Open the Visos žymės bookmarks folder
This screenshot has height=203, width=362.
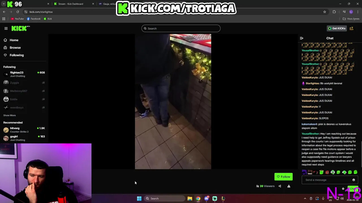(x=351, y=19)
